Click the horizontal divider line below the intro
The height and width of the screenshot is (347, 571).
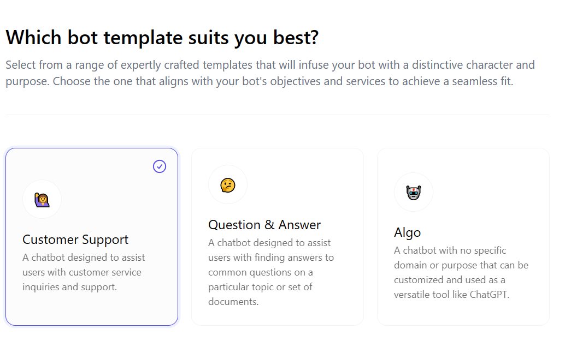coord(277,115)
